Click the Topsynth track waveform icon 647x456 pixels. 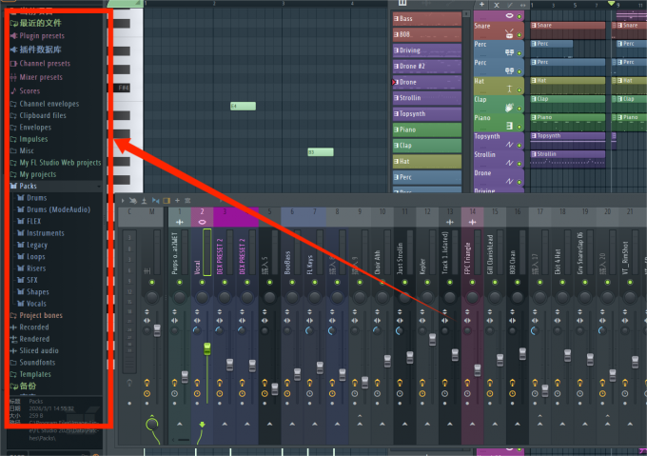(509, 144)
